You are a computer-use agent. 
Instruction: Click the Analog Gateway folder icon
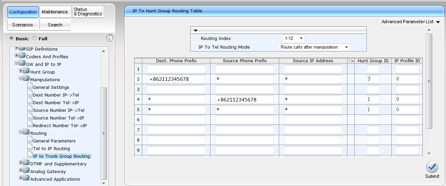click(x=26, y=170)
